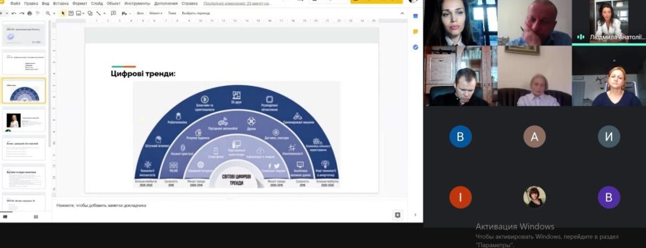The height and width of the screenshot is (248, 646).
Task: Switch to filmstrip view at bottom left
Action: click(x=6, y=217)
